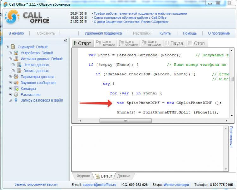
Task: Click the Устройство Default device icon
Action: tap(16, 53)
